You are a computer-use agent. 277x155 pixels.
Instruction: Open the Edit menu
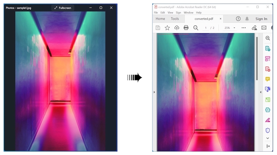point(163,13)
